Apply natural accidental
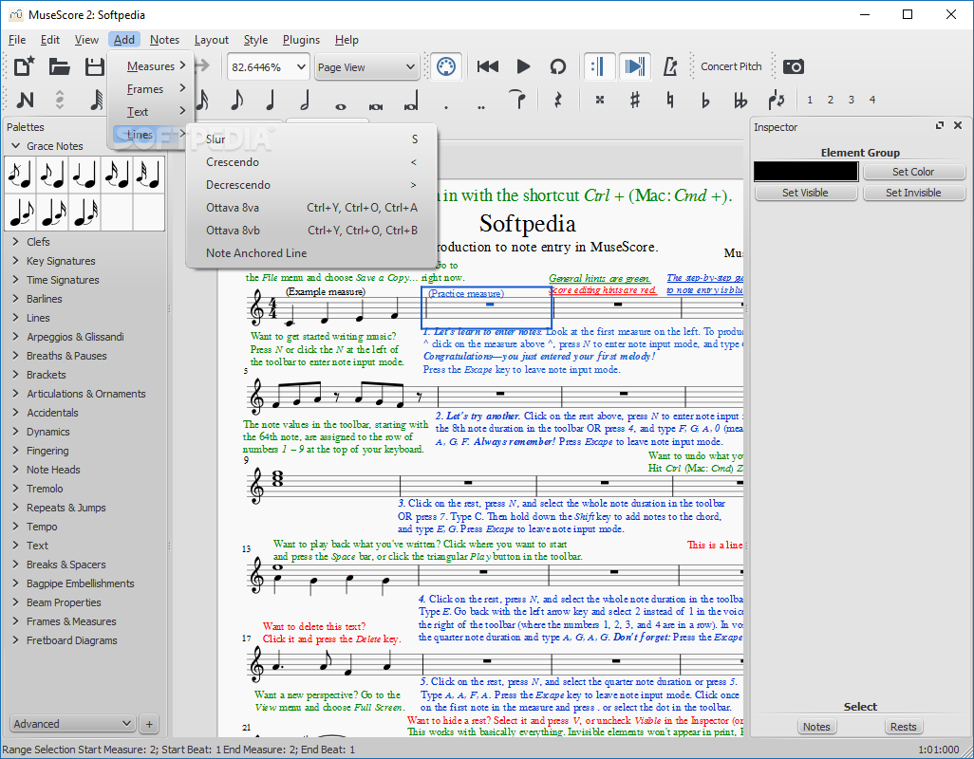Image resolution: width=974 pixels, height=759 pixels. (669, 100)
